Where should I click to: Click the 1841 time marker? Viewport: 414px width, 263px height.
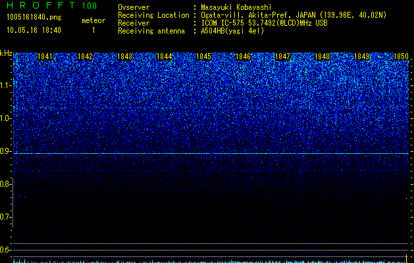(x=45, y=57)
